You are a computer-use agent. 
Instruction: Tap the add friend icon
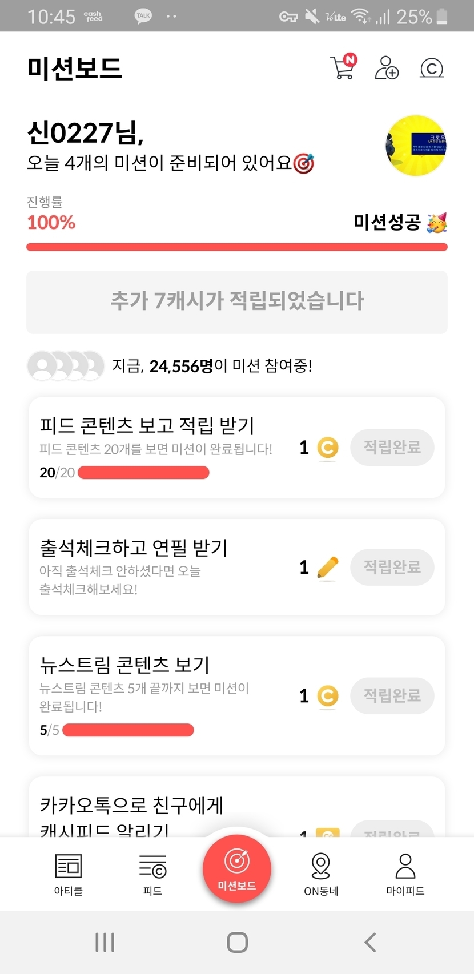(387, 68)
